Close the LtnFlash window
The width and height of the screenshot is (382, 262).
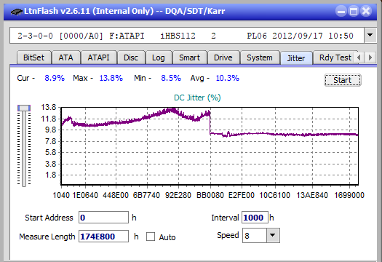[366, 11]
